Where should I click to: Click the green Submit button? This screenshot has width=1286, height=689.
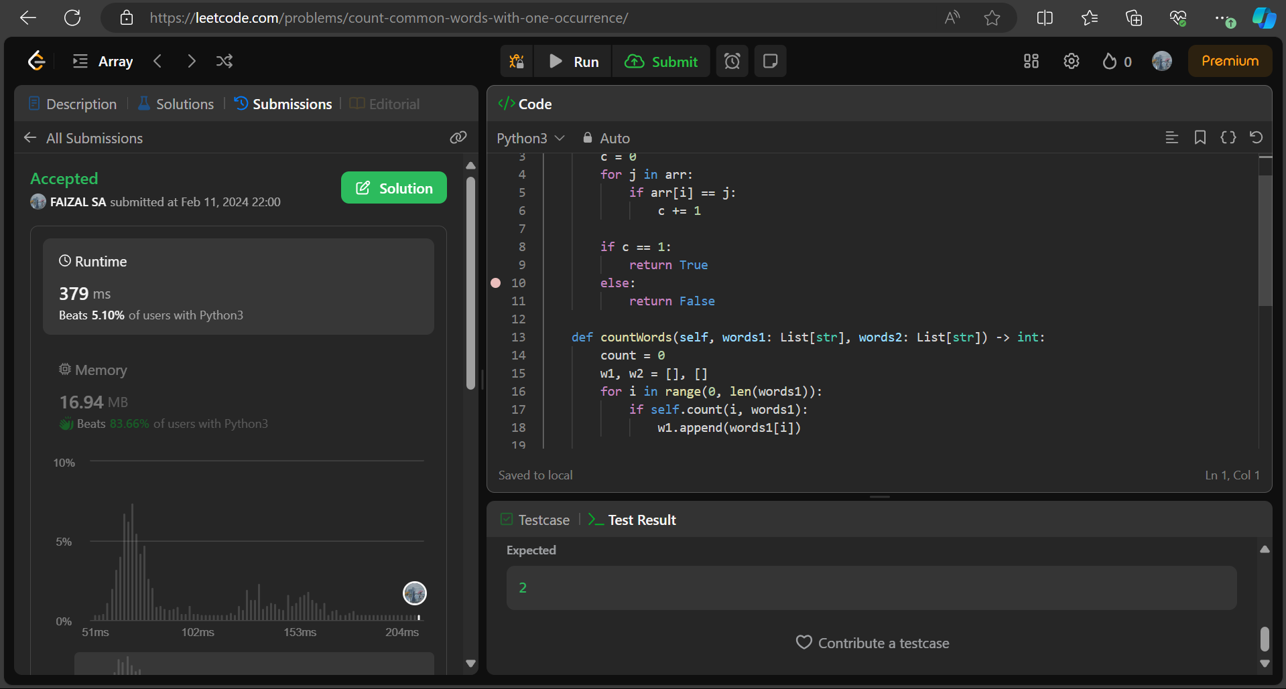tap(661, 62)
